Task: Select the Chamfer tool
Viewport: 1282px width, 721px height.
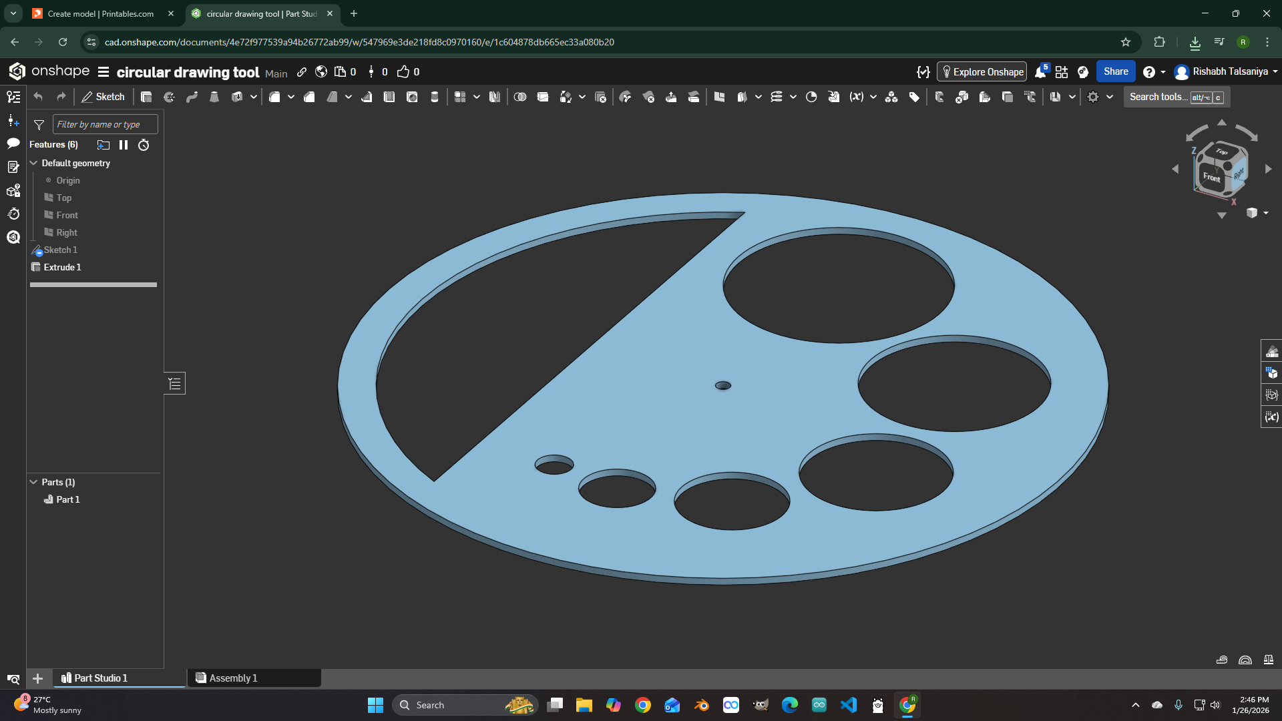Action: (x=309, y=97)
